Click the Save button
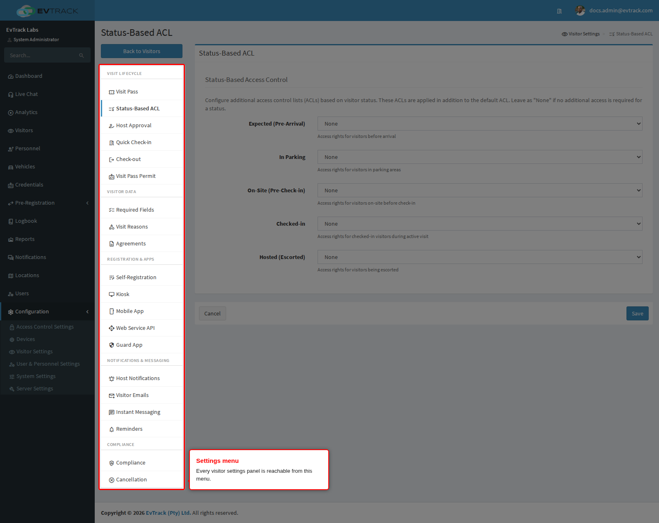 coord(638,313)
